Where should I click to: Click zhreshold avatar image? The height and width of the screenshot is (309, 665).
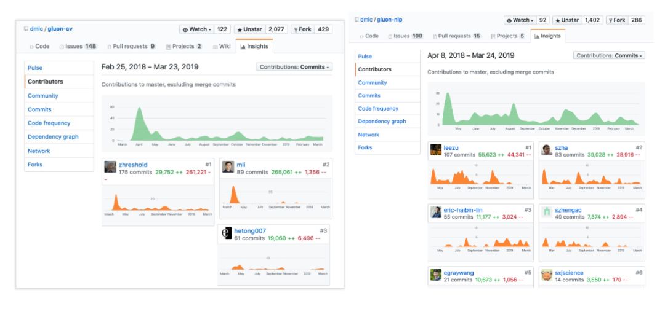pyautogui.click(x=110, y=166)
